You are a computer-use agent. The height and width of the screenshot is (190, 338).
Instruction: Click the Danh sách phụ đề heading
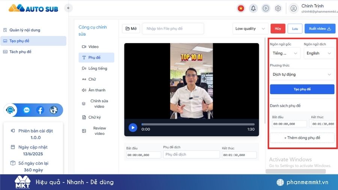tap(285, 106)
